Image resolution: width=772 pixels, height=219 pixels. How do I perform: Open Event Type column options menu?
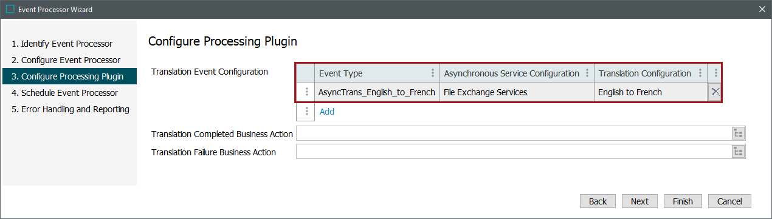click(433, 73)
